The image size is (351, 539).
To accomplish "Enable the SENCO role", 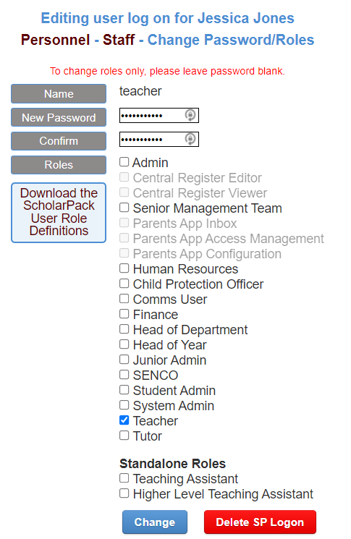I will click(x=124, y=375).
